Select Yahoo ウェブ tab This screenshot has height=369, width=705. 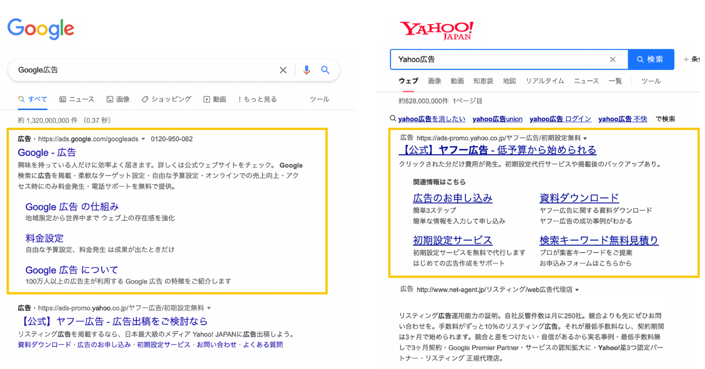[408, 81]
